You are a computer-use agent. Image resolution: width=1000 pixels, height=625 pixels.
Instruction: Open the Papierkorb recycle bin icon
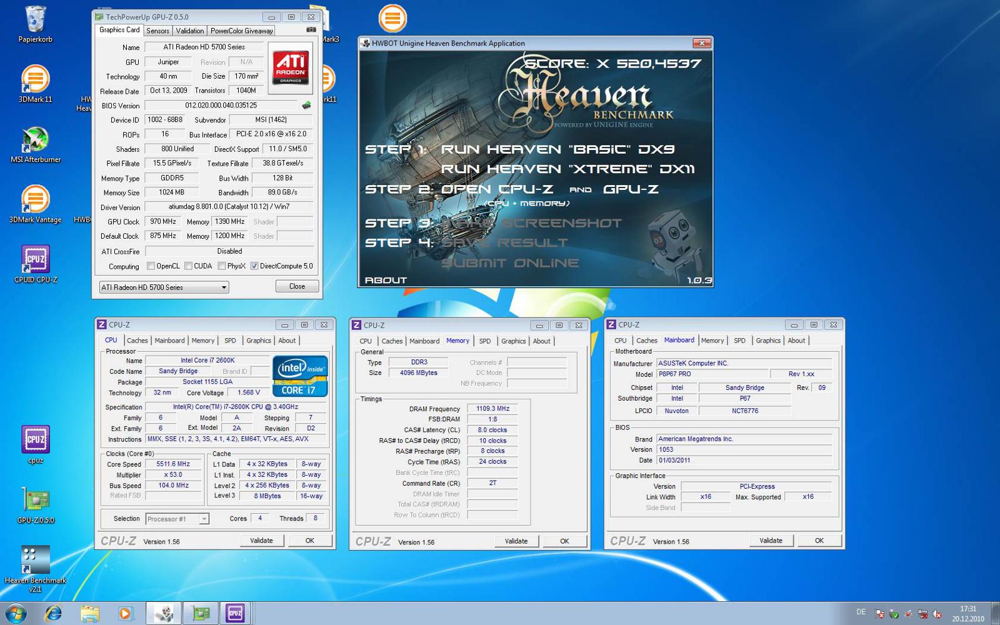click(36, 24)
